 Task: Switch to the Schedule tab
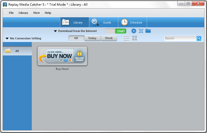coord(132,22)
